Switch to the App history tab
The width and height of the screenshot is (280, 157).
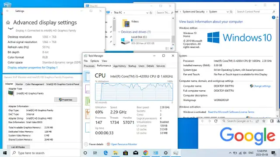click(x=119, y=66)
